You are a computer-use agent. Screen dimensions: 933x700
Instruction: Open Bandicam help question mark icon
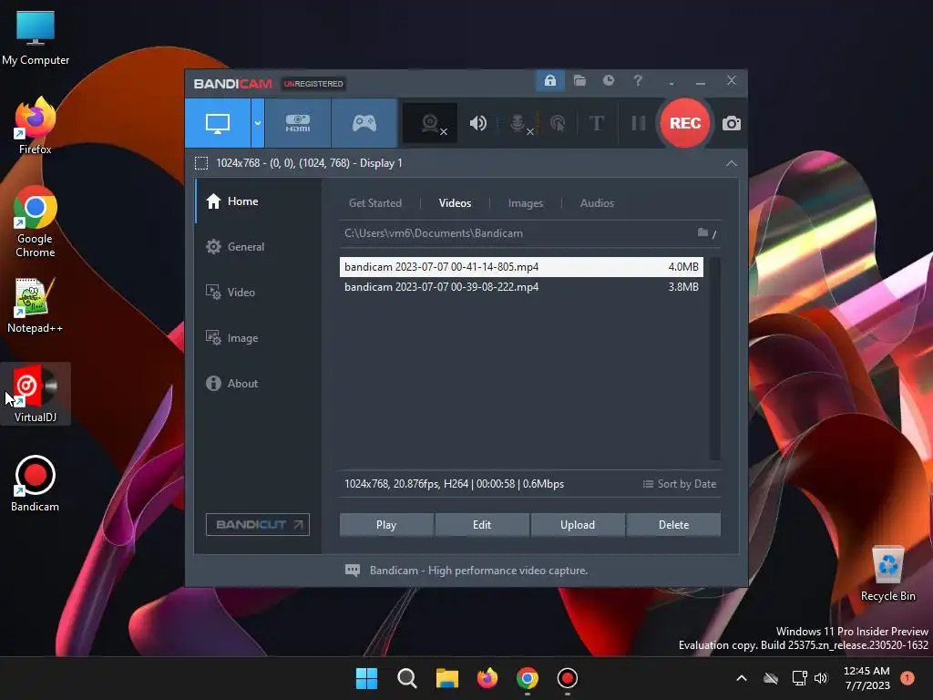tap(638, 80)
